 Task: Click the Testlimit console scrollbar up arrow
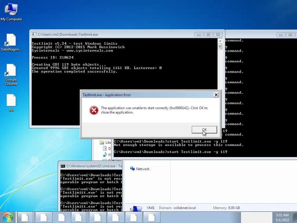pos(220,41)
